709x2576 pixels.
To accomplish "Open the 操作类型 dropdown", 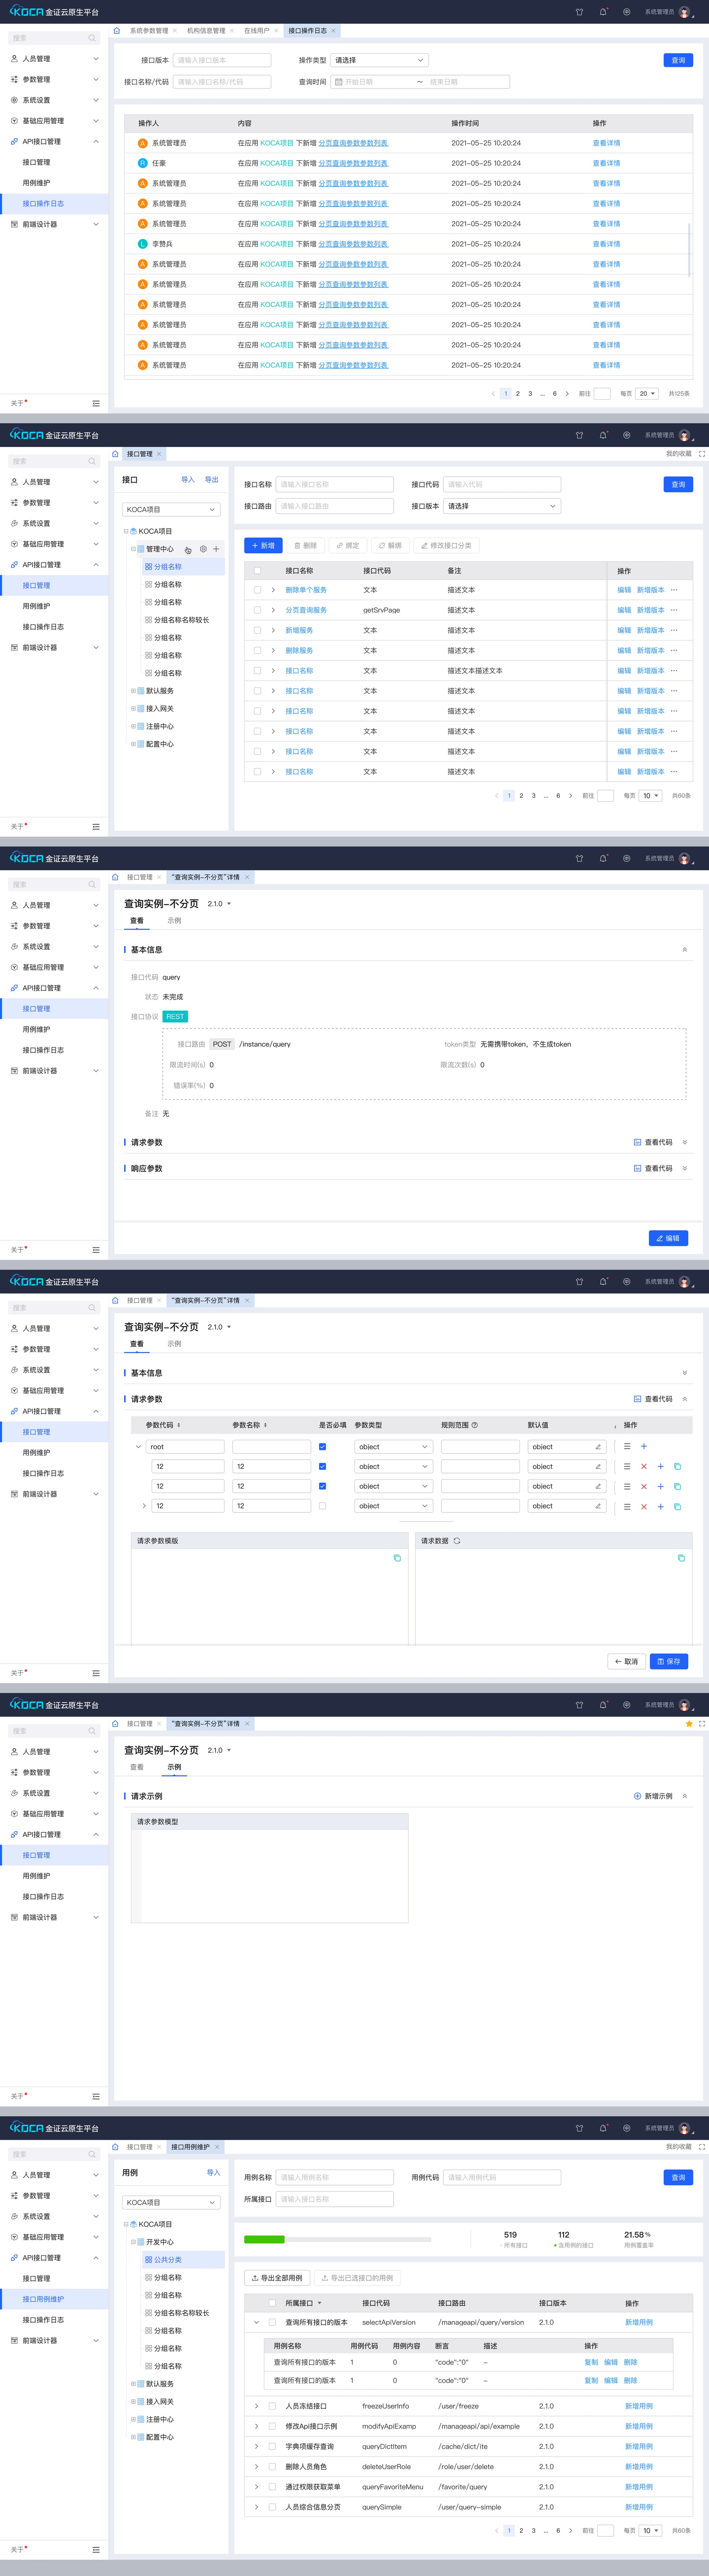I will [x=380, y=60].
